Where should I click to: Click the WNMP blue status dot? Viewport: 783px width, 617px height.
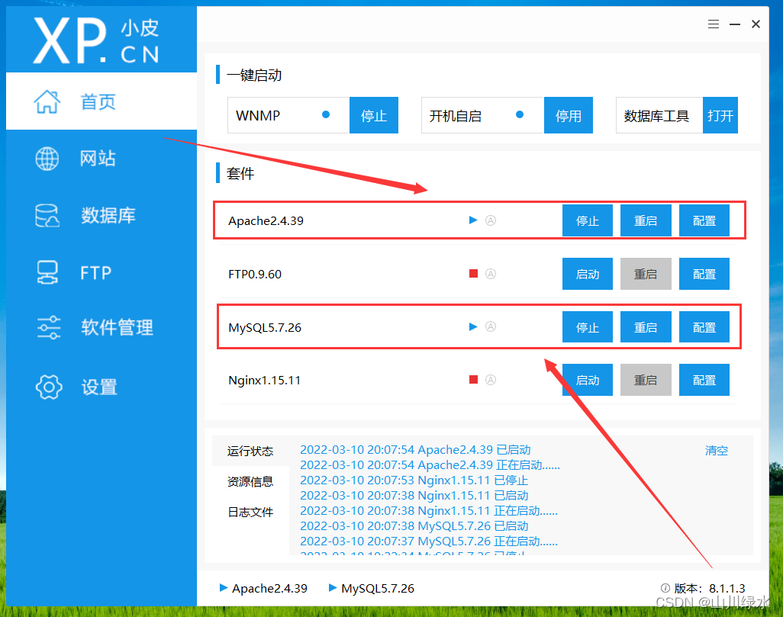[326, 114]
